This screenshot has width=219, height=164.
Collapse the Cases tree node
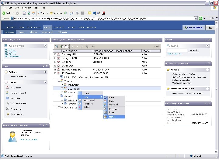(x=59, y=96)
